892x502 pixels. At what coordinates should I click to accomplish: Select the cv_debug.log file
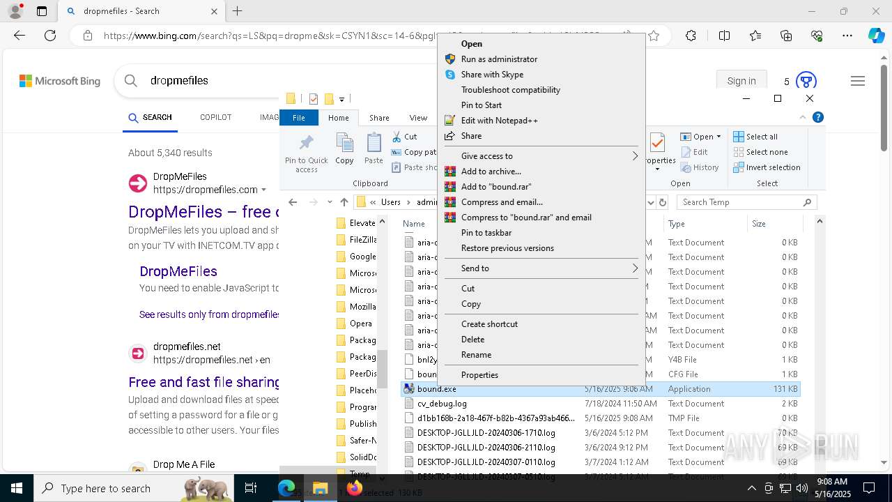(x=442, y=404)
